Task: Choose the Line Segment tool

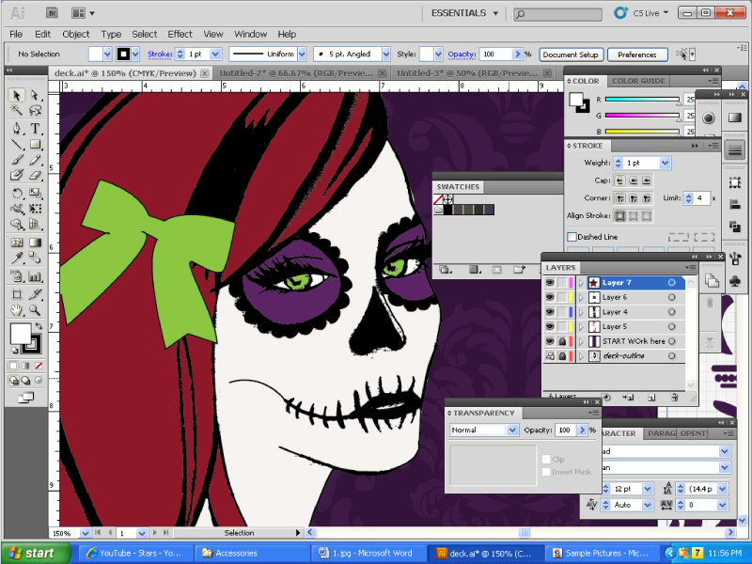Action: tap(16, 144)
